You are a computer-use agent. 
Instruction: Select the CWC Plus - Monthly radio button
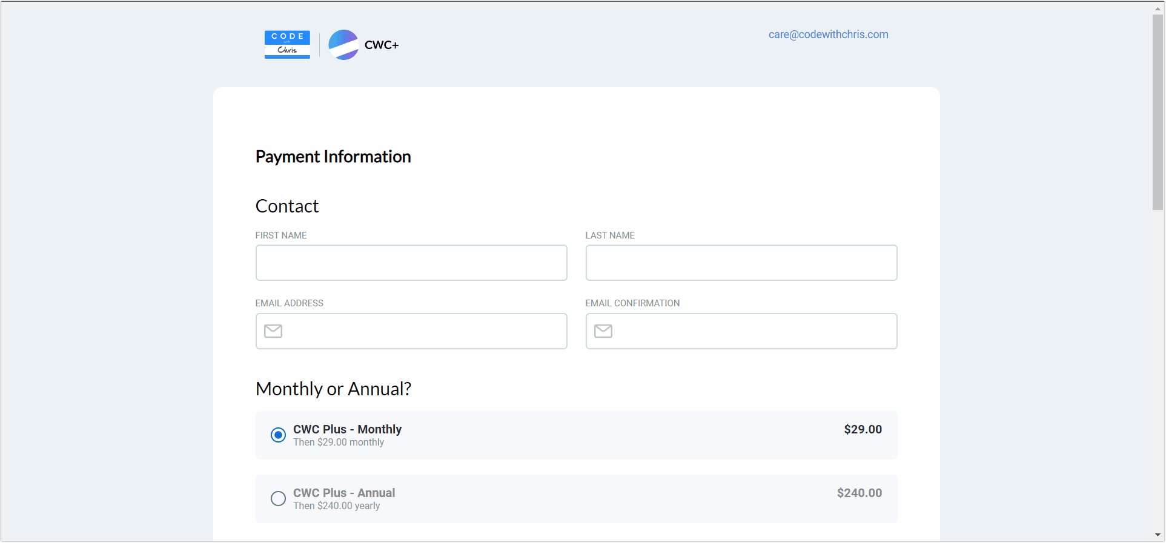(278, 435)
